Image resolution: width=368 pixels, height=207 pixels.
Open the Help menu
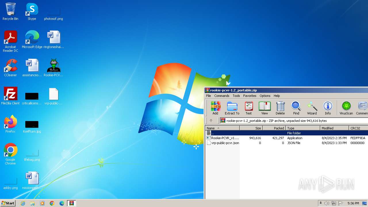[x=277, y=96]
